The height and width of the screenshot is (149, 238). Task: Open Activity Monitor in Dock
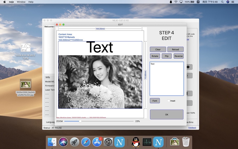click(147, 142)
